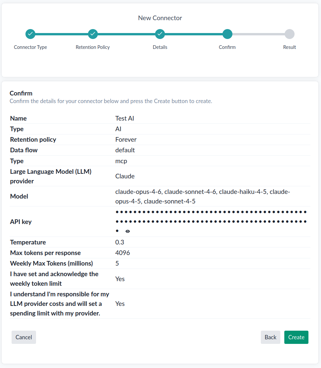Click the model list value text
The width and height of the screenshot is (321, 368).
click(203, 197)
